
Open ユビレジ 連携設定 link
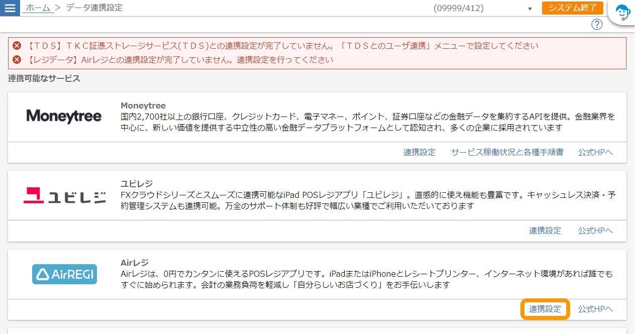click(545, 231)
